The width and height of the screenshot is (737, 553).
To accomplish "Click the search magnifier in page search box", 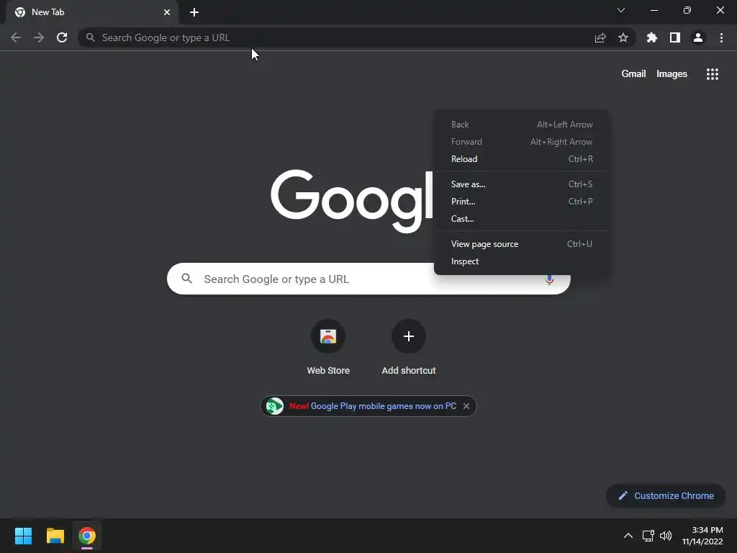I will pos(186,279).
